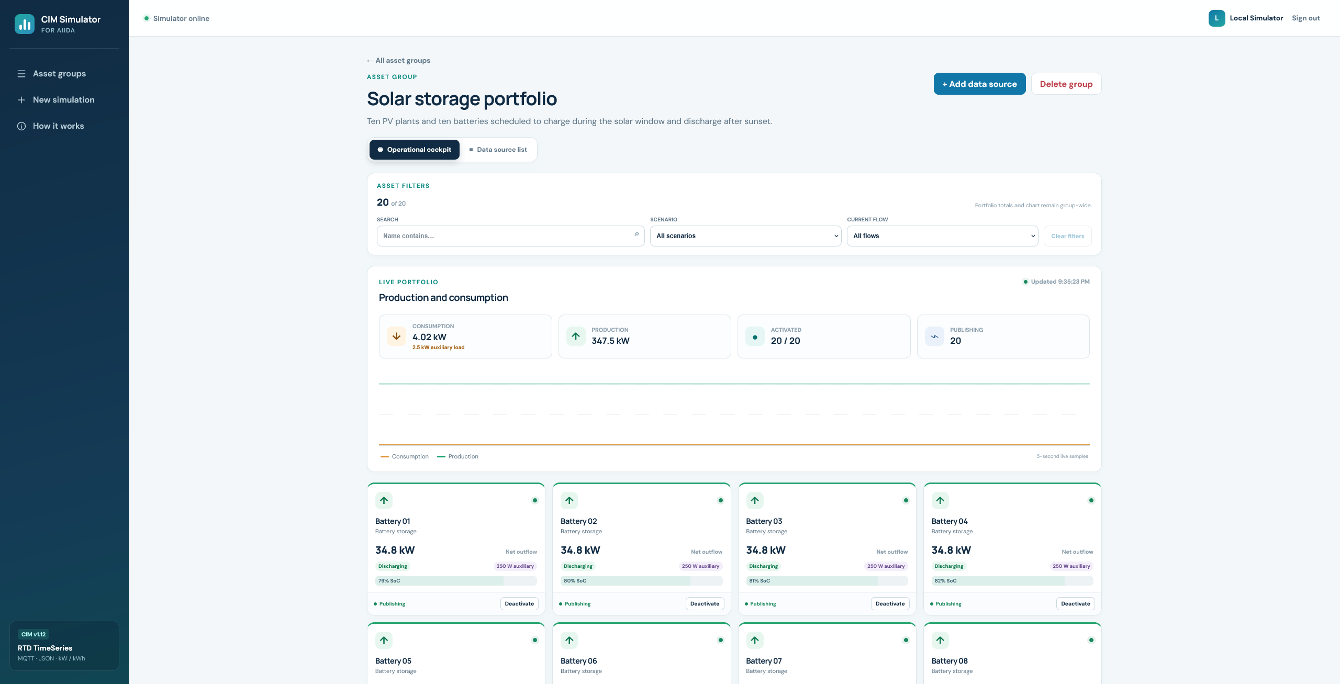Open How it works page
This screenshot has height=684, width=1340.
pos(64,126)
